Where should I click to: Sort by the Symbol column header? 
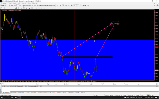66,84
